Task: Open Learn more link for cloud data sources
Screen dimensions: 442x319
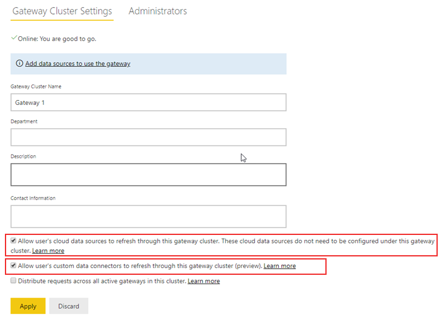Action: (48, 251)
